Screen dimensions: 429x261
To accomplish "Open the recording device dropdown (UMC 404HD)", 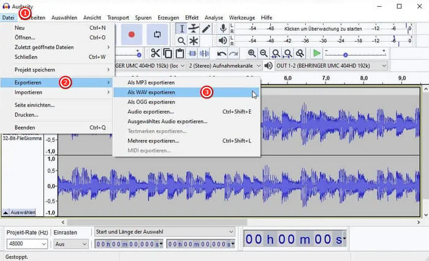I will 151,66.
